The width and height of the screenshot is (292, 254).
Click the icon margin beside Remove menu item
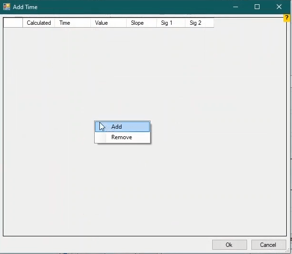(100, 137)
